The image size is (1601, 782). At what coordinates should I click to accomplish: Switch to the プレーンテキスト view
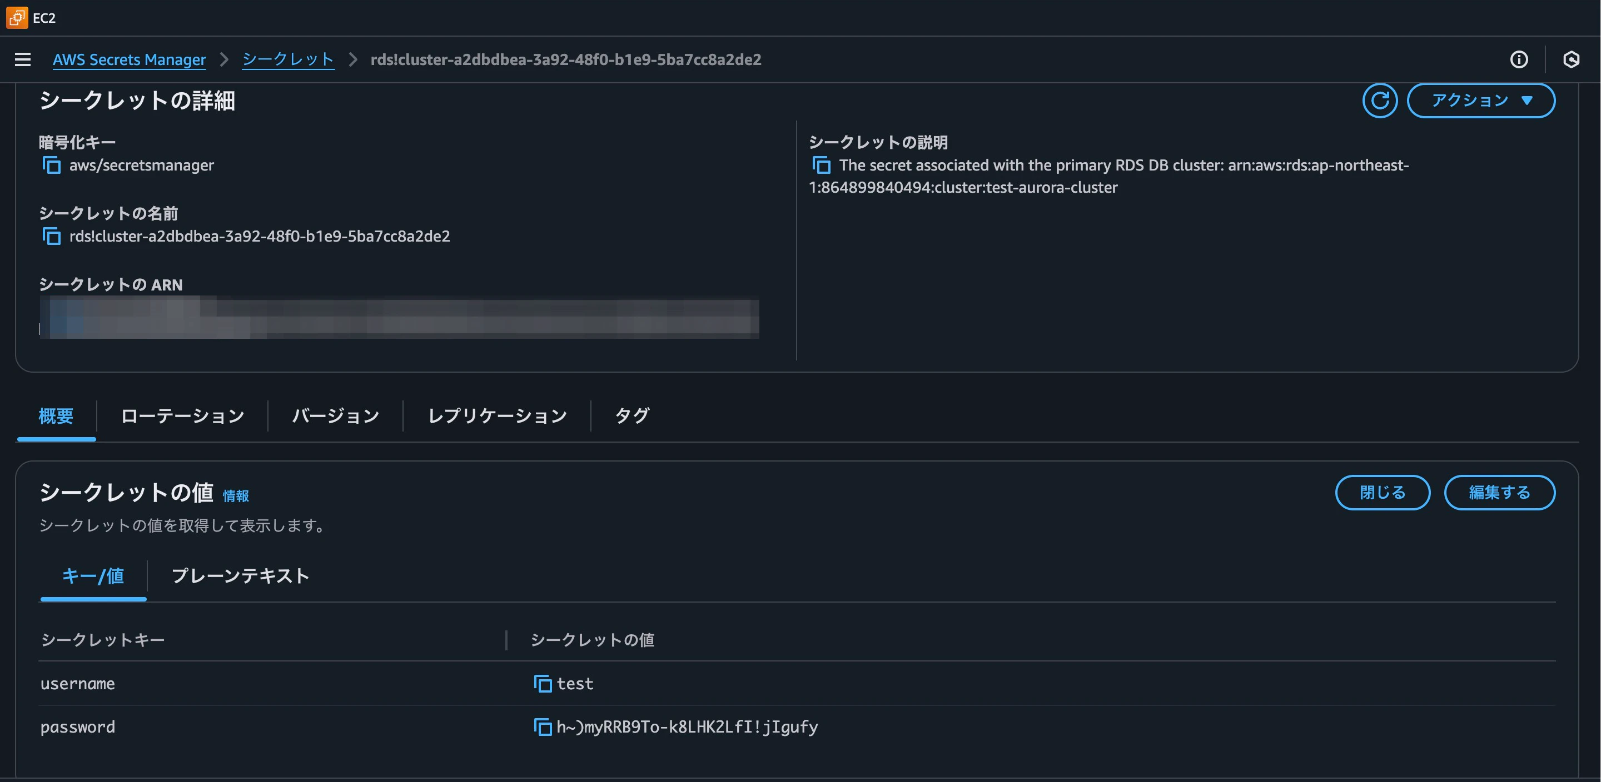point(240,577)
